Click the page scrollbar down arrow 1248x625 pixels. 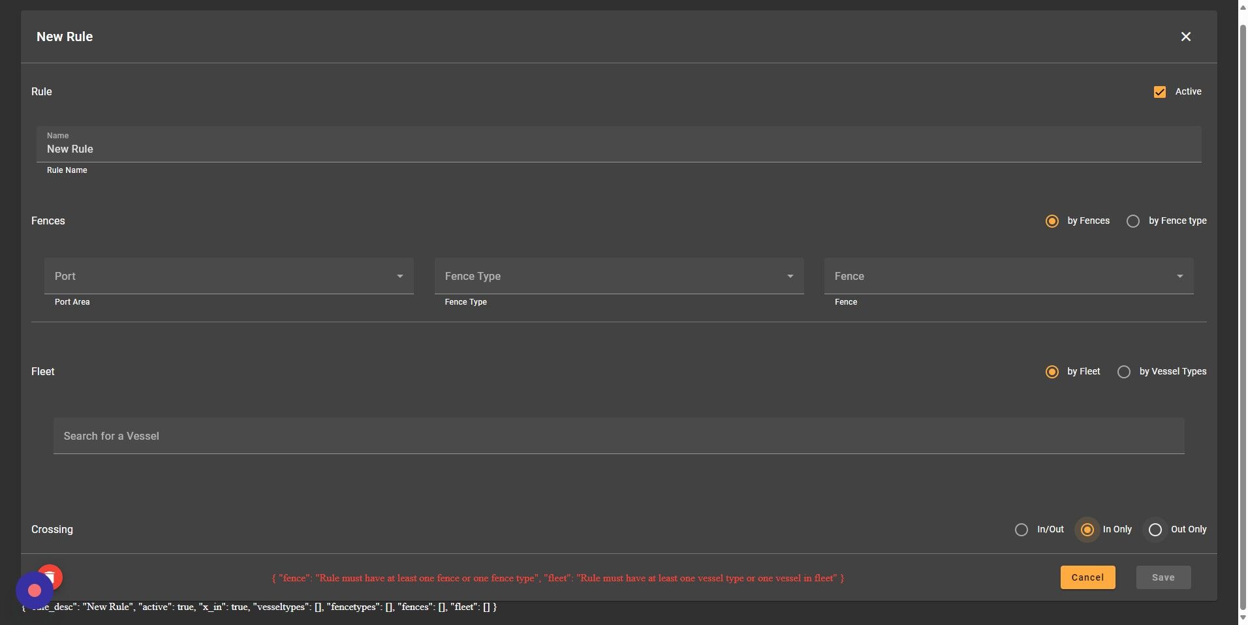(1243, 618)
